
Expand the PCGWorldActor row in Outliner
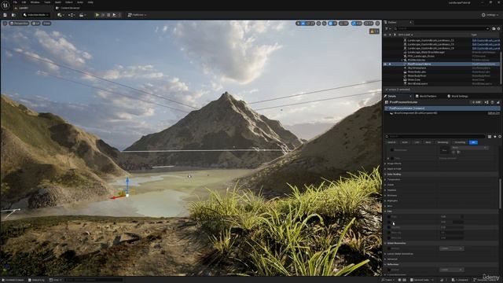click(402, 60)
